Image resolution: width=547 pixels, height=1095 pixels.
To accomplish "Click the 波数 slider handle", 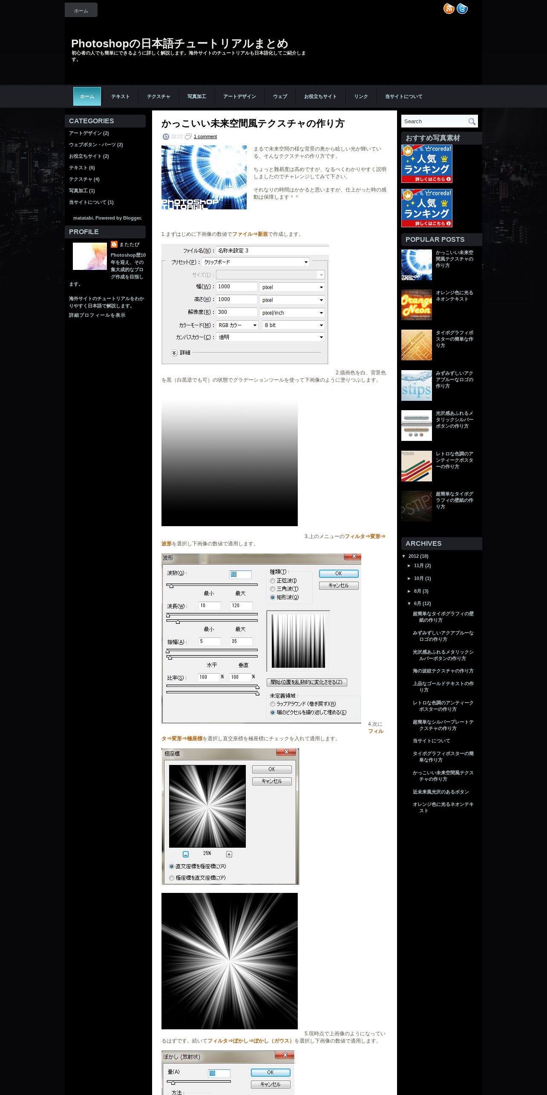I will coord(172,586).
